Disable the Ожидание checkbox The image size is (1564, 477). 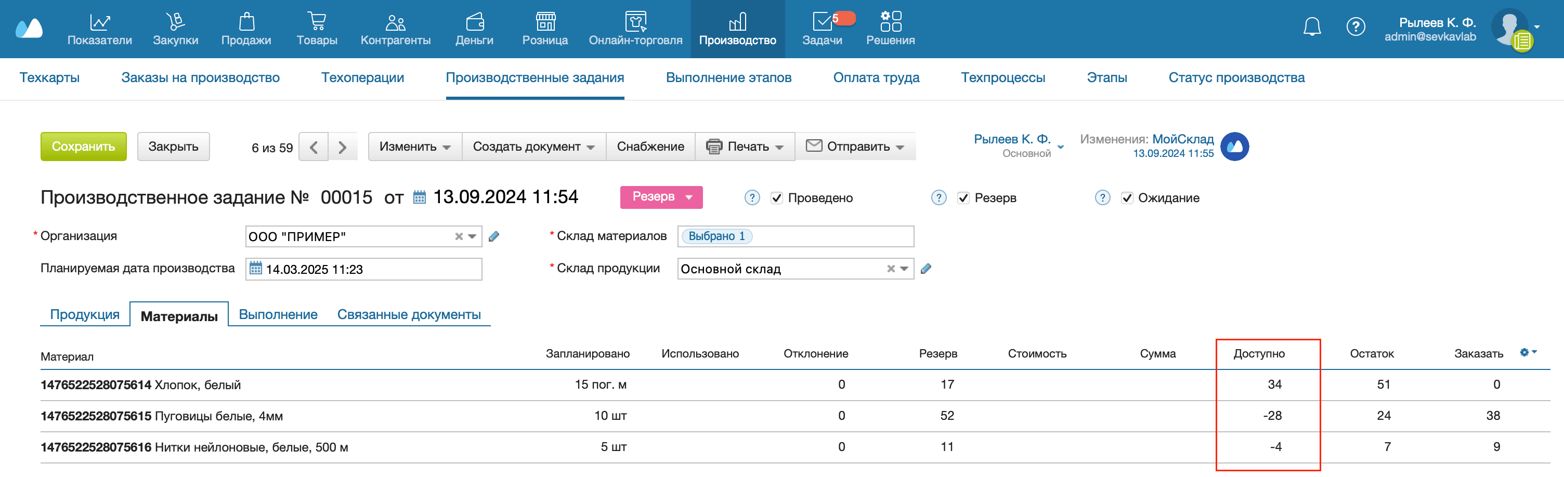1127,197
